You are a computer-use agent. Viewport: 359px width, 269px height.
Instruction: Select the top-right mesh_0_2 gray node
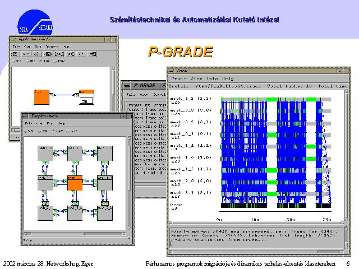point(105,153)
